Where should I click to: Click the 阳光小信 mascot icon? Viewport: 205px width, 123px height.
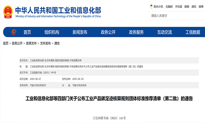pos(151,6)
